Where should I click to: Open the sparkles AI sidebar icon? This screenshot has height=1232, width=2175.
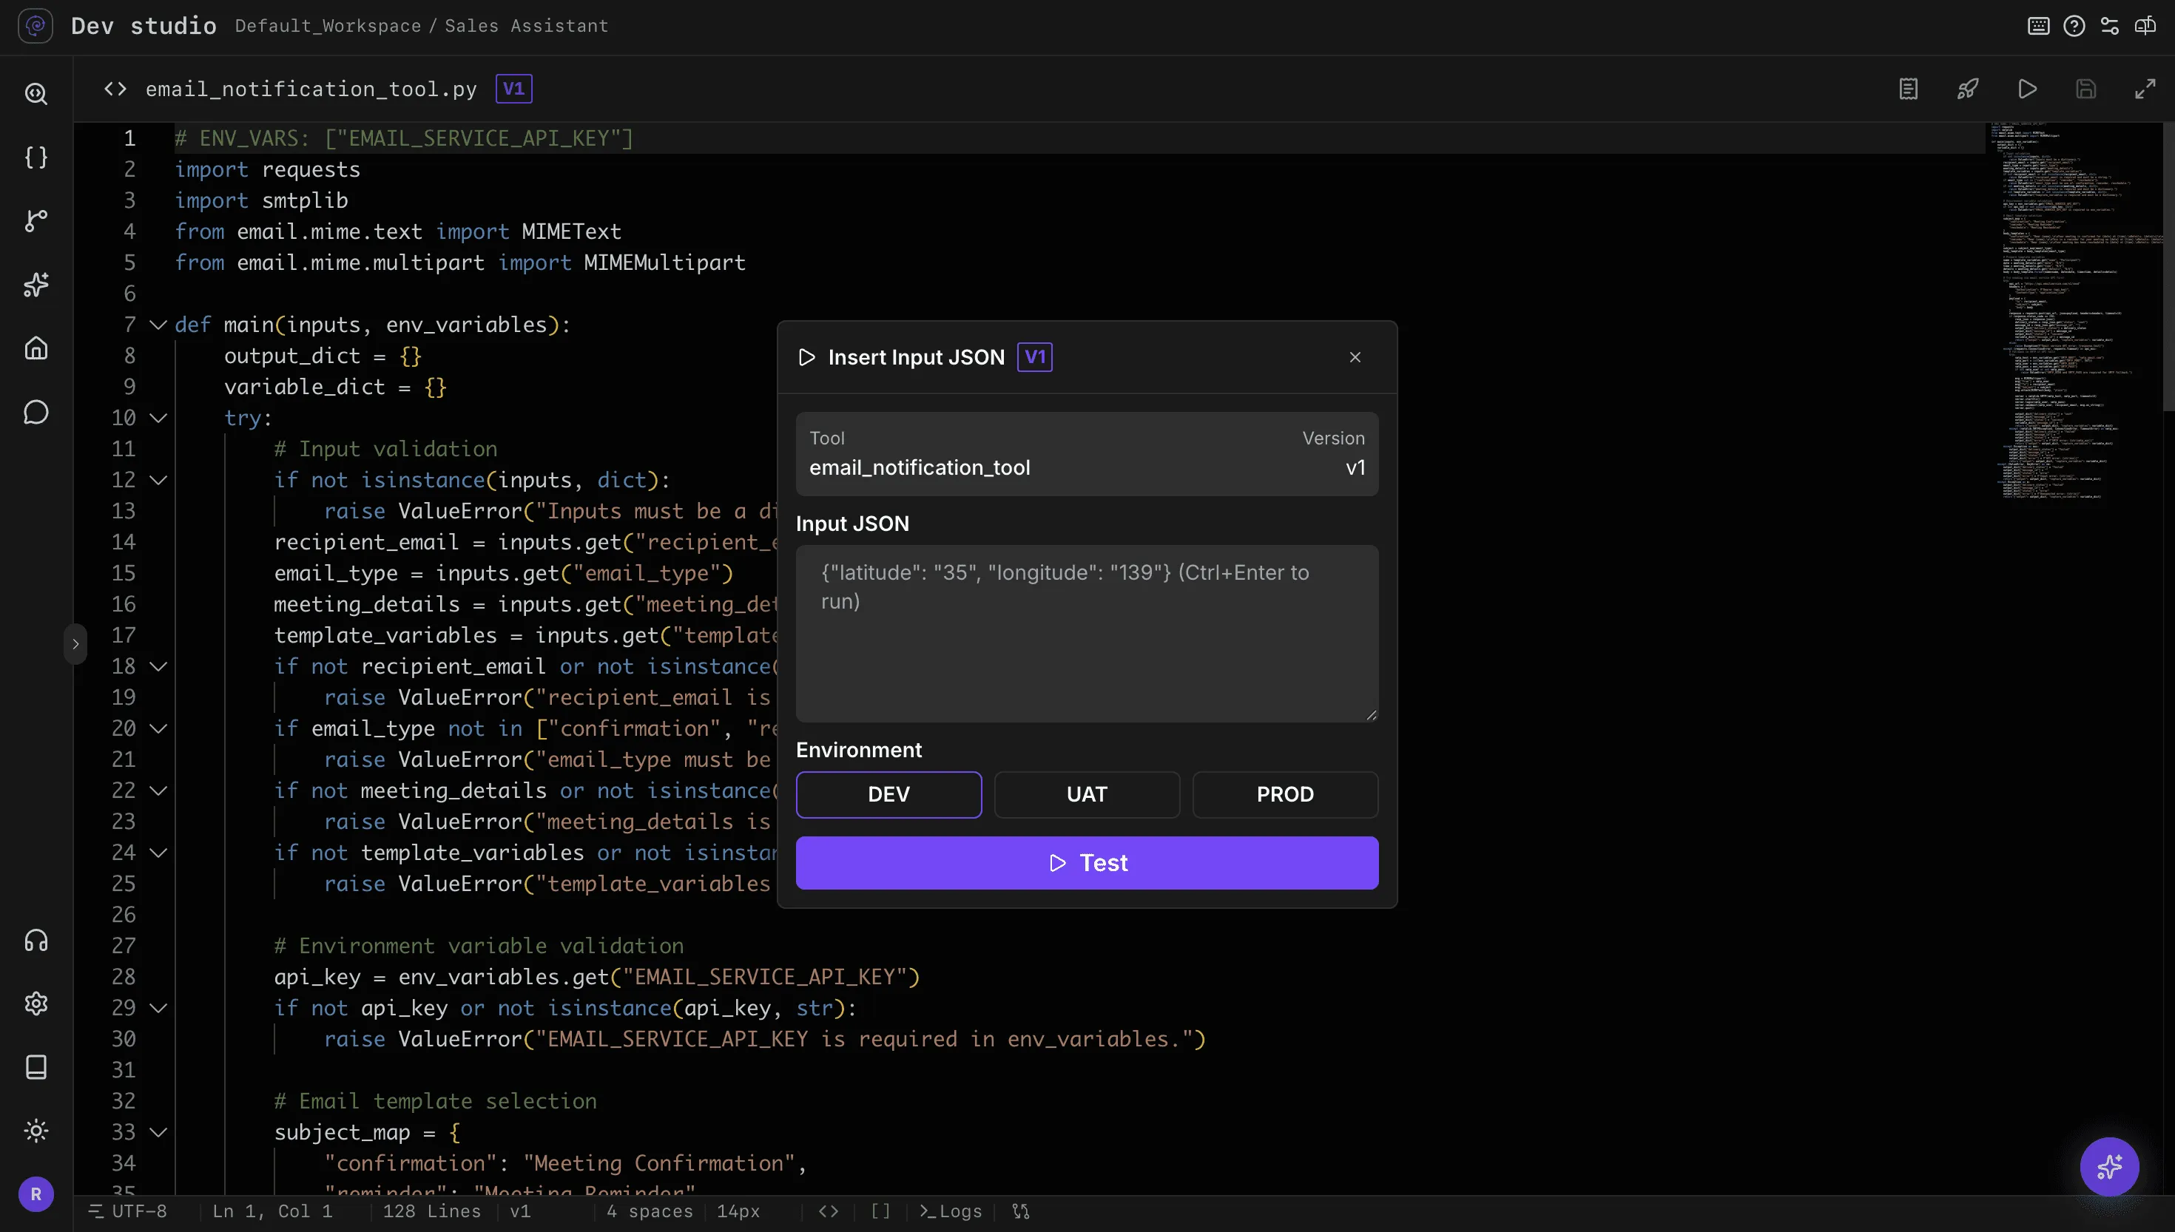(36, 284)
